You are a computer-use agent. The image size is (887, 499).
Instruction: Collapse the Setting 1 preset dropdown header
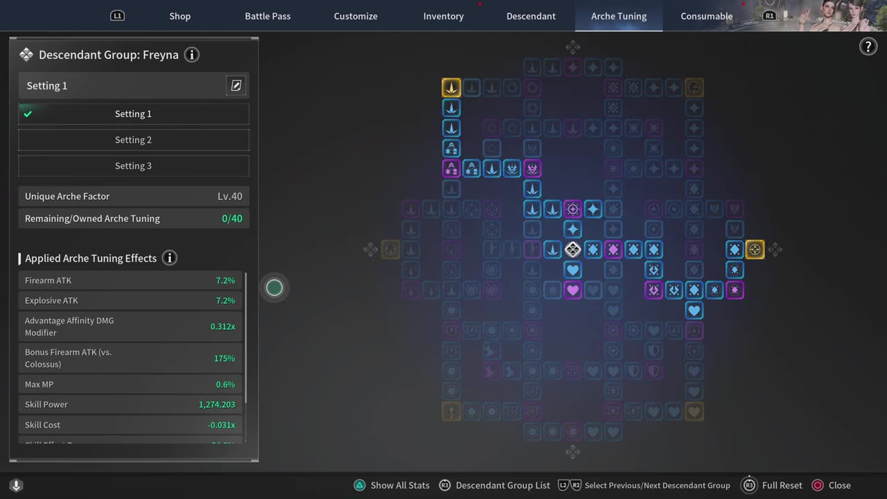click(133, 86)
